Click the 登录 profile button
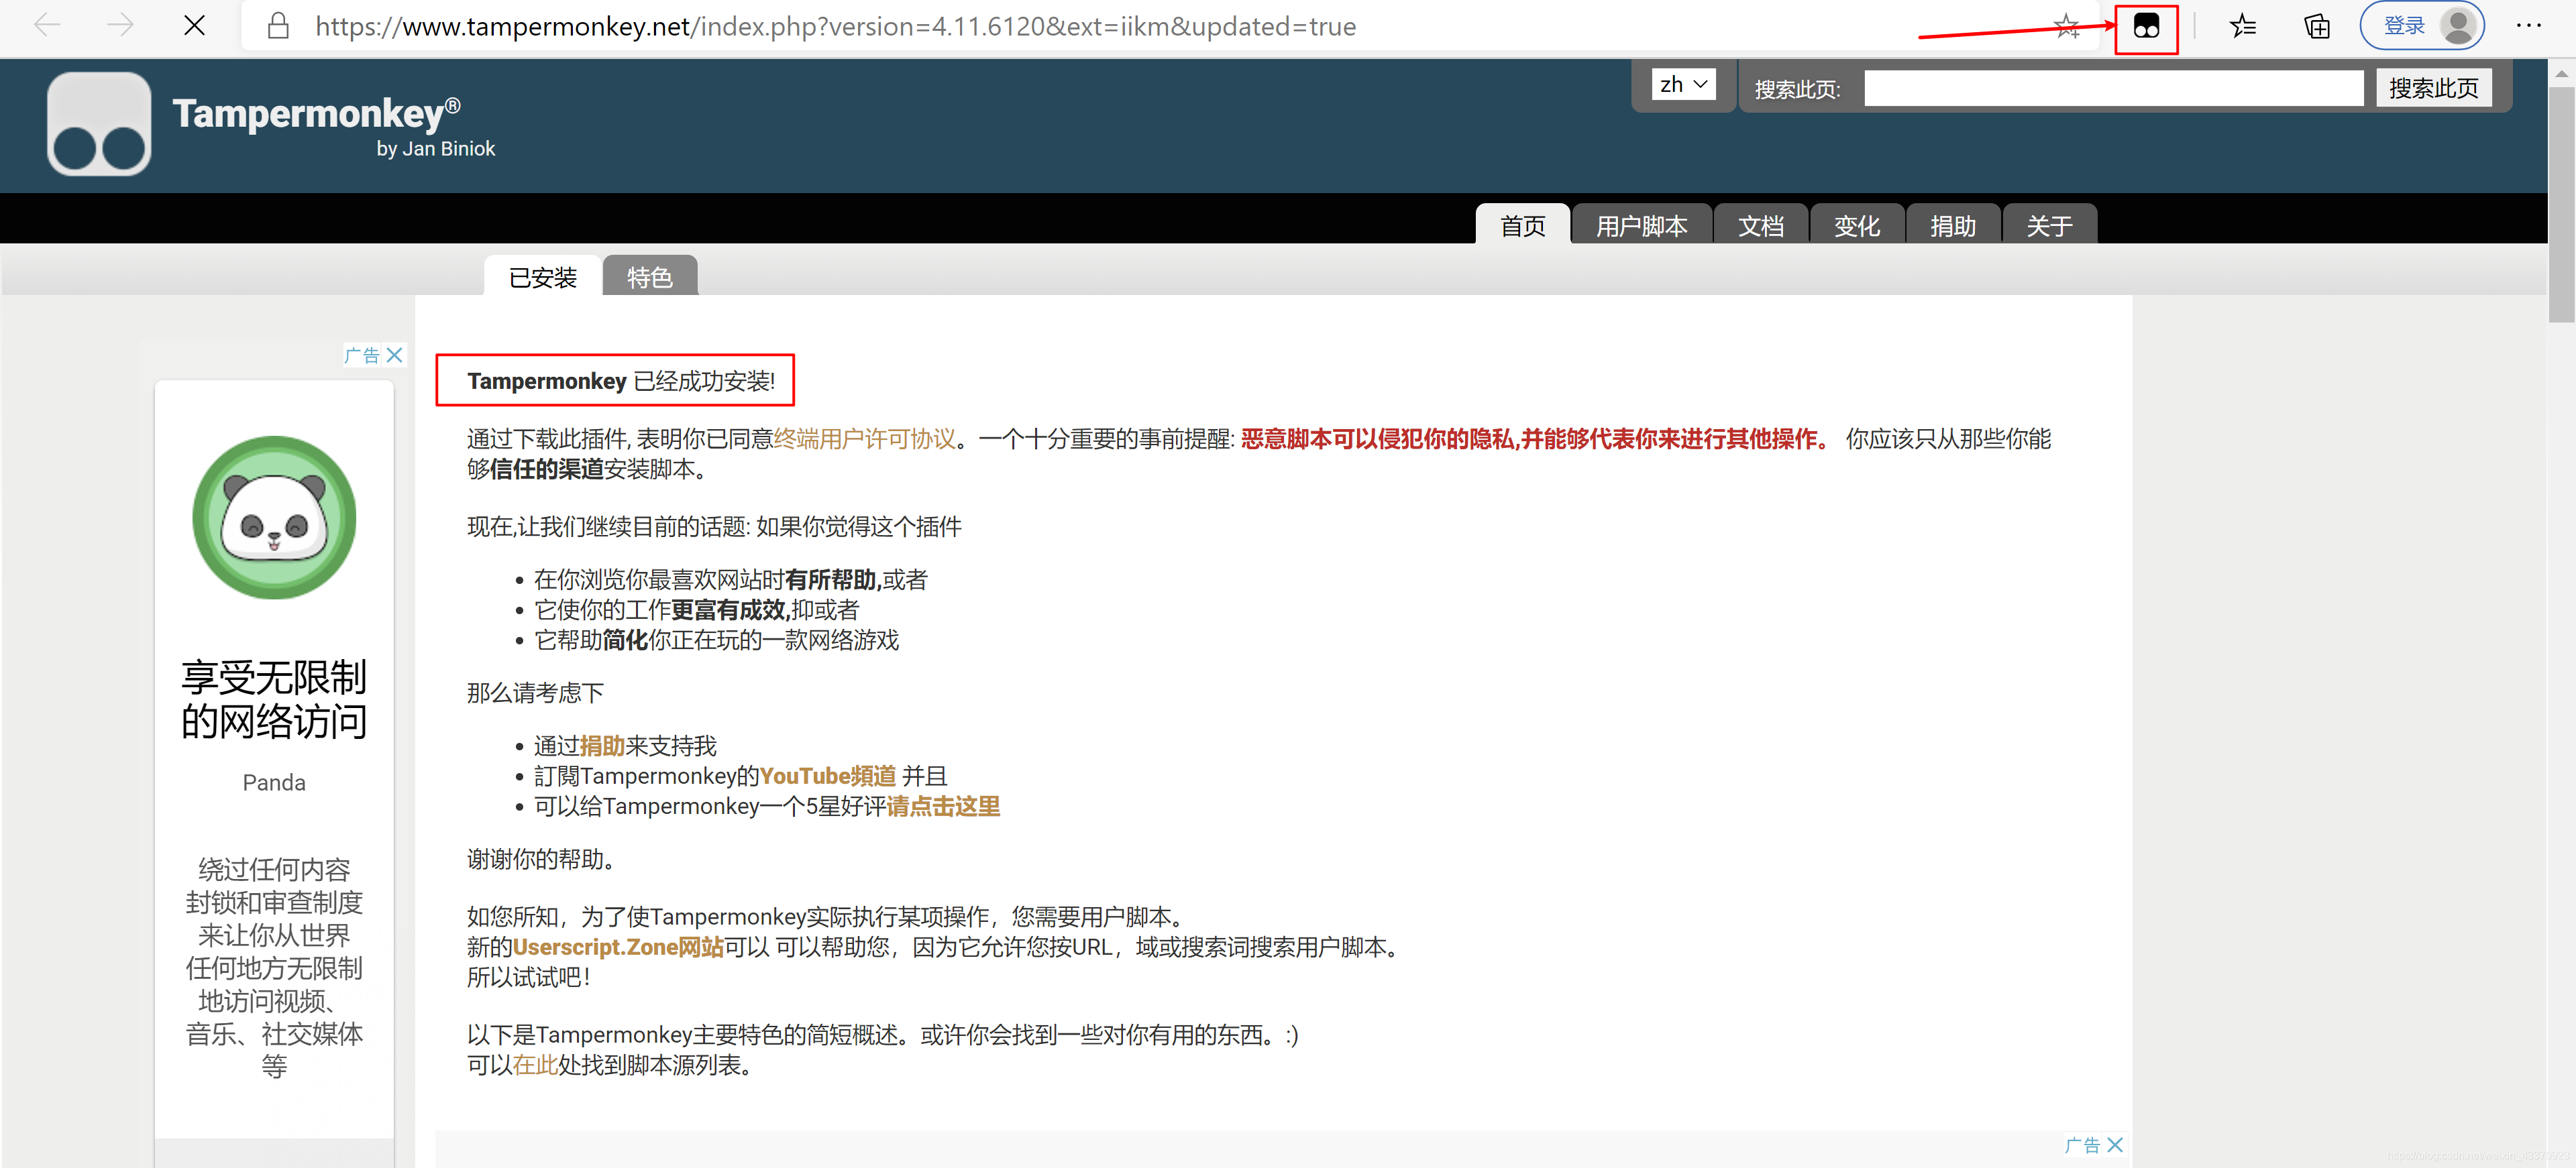2576x1168 pixels. pyautogui.click(x=2421, y=26)
